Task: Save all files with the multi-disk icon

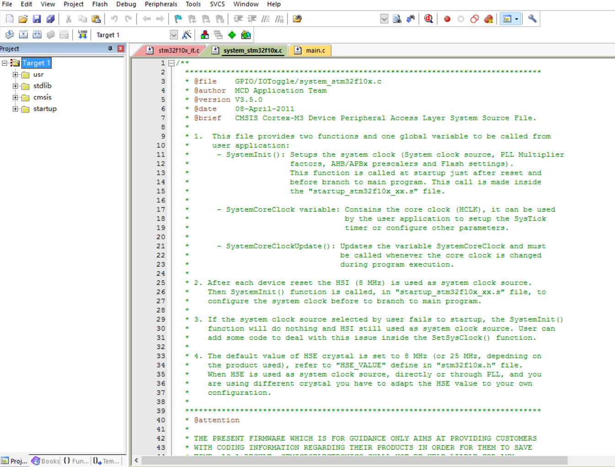Action: [50, 19]
